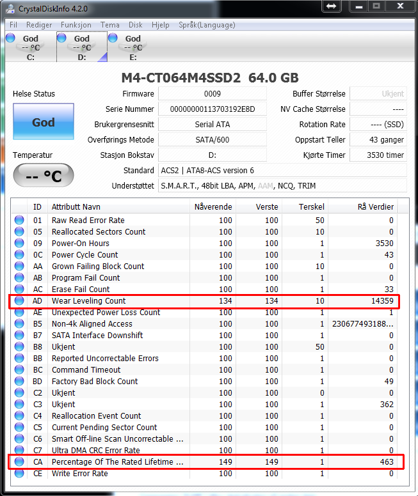Click the Understøttet features field

(x=282, y=186)
